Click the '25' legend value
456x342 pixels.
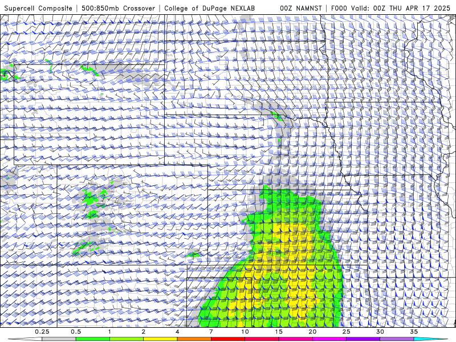pos(347,332)
